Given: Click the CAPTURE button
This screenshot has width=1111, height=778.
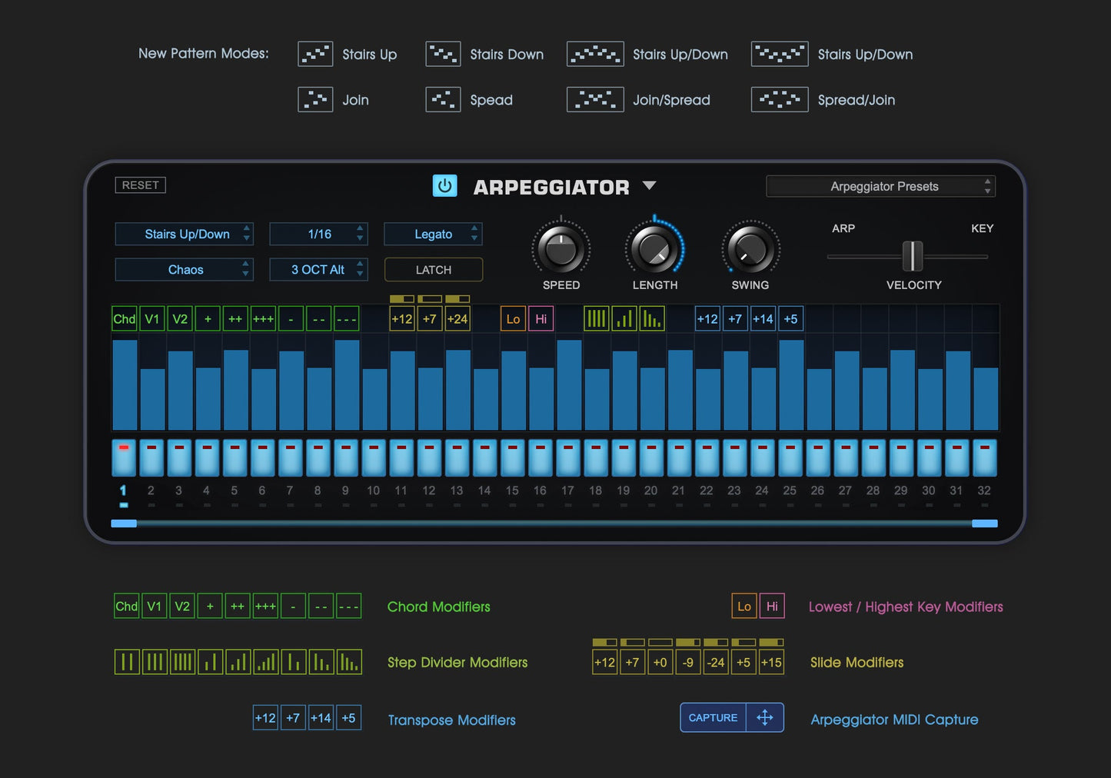Looking at the screenshot, I should [x=713, y=717].
